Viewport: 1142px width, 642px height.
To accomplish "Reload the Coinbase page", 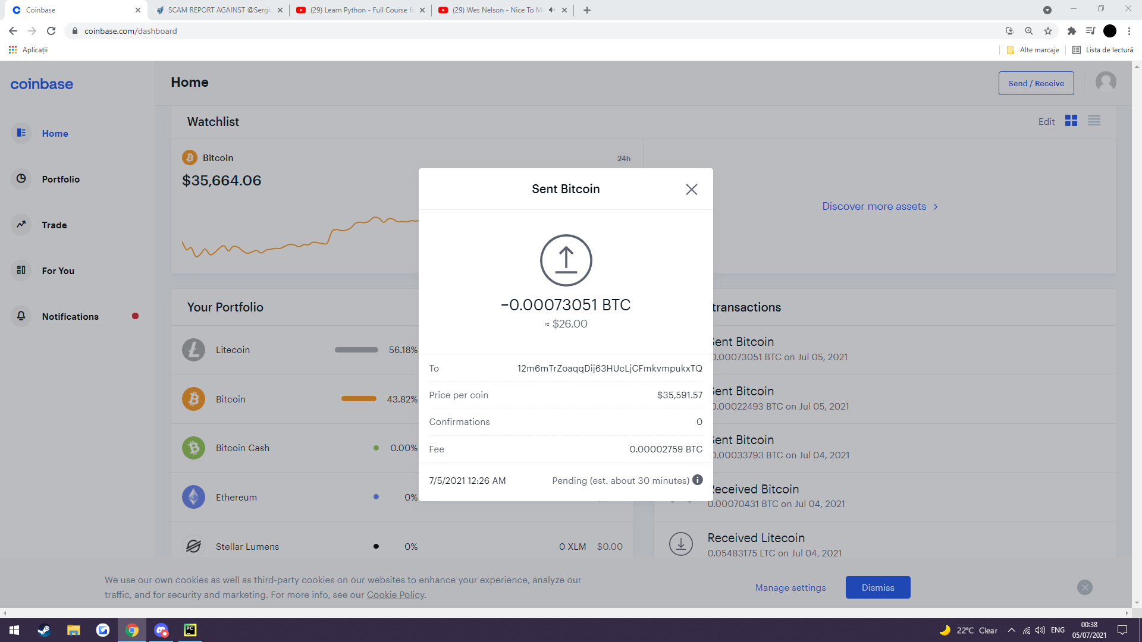I will (51, 31).
